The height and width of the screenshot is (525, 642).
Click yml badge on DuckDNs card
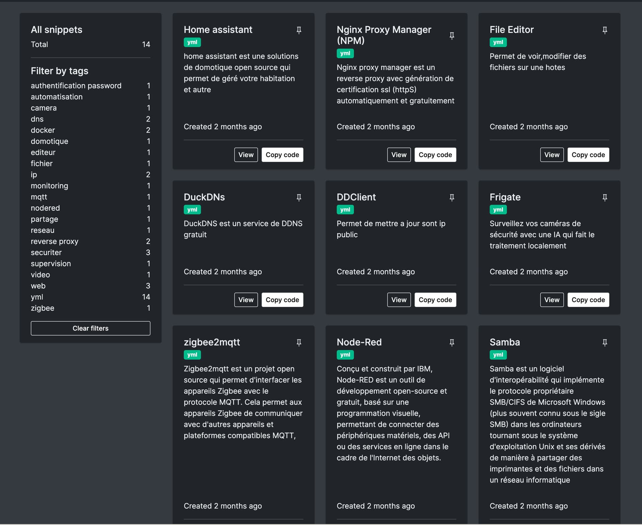[192, 210]
